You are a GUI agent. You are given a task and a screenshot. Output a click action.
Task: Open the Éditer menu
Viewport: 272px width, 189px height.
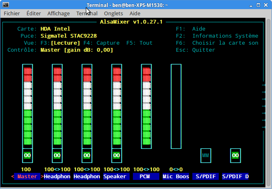point(34,13)
